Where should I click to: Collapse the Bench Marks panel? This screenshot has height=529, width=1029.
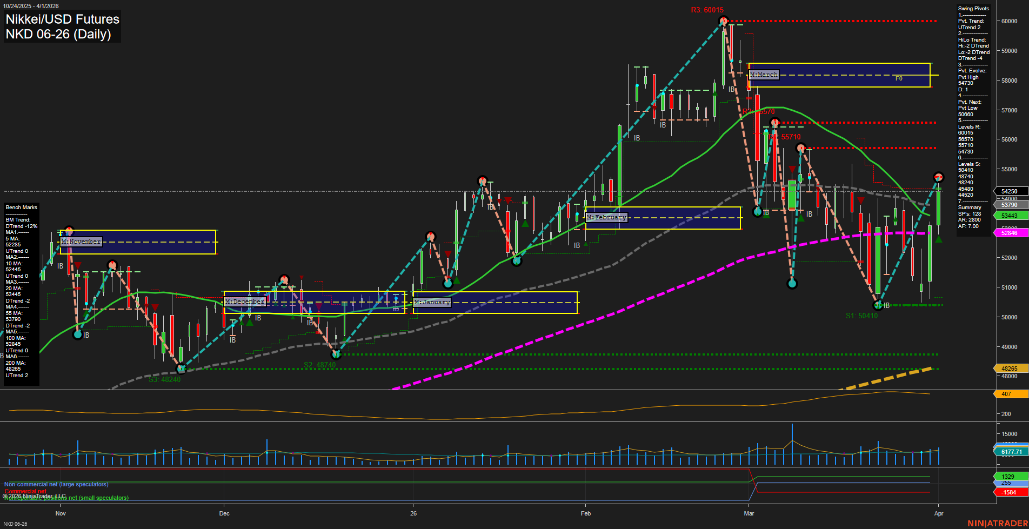click(21, 207)
